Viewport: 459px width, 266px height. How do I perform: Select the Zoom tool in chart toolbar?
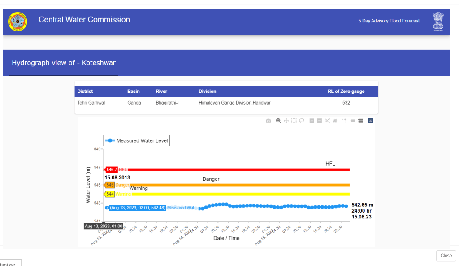tap(278, 121)
